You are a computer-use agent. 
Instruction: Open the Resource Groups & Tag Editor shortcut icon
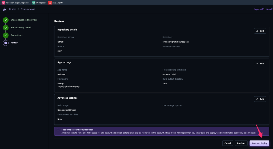coord(3,3)
